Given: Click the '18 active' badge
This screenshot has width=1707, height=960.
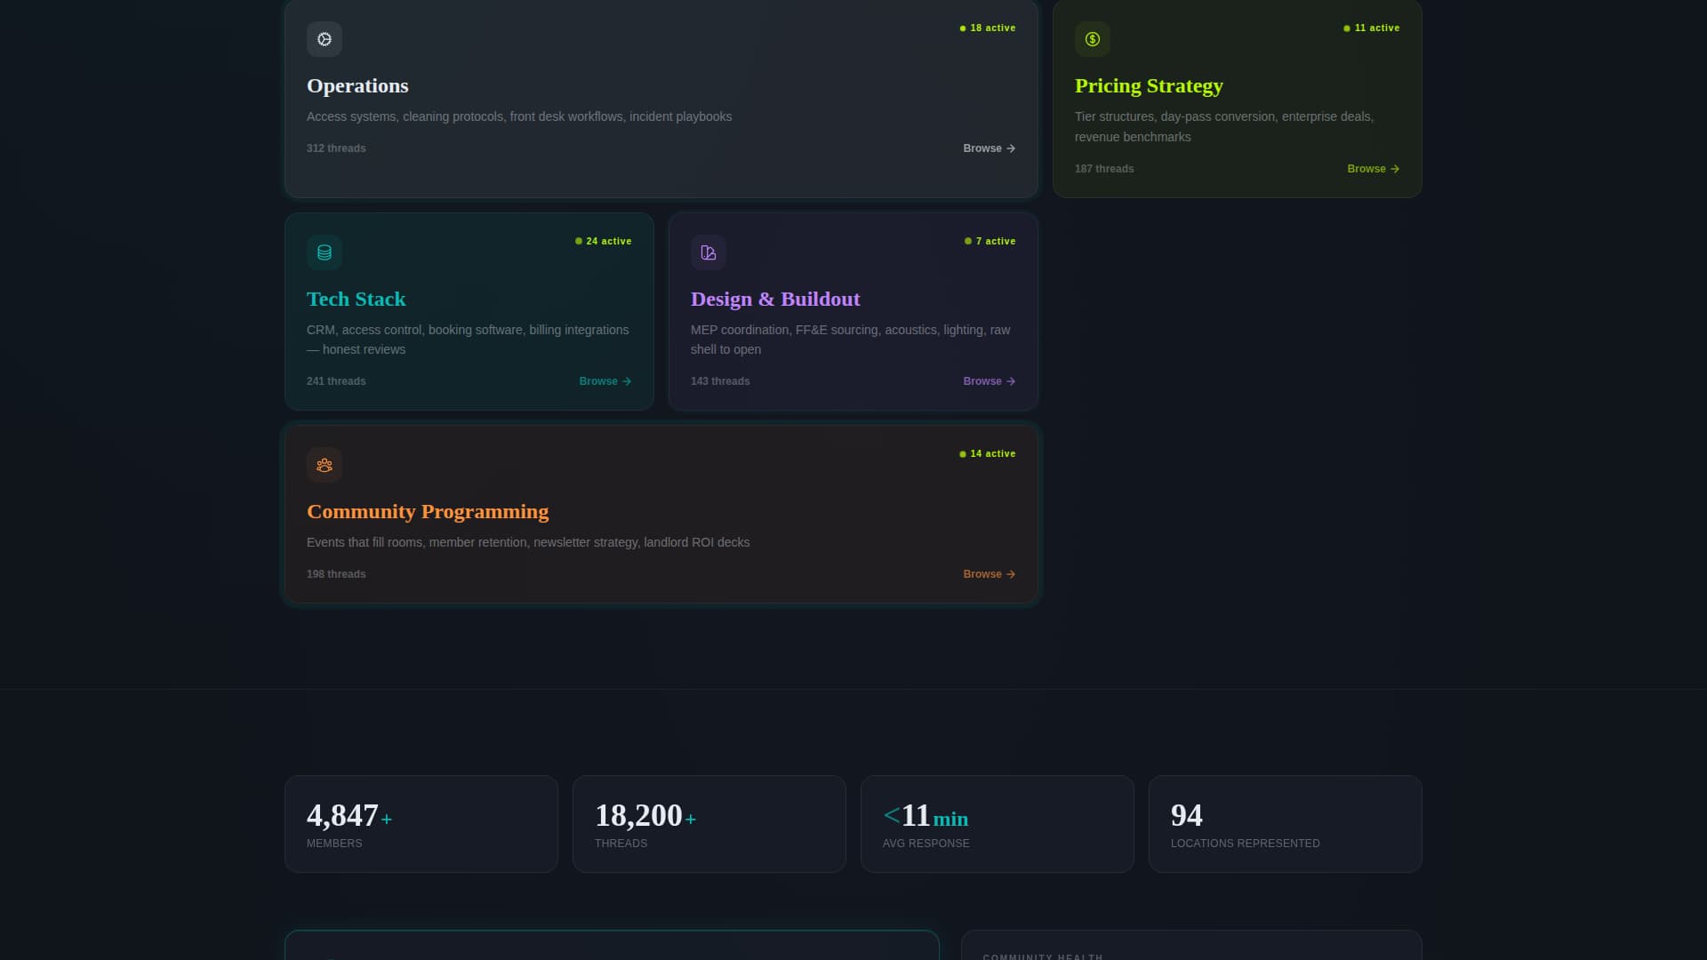Looking at the screenshot, I should coord(988,28).
